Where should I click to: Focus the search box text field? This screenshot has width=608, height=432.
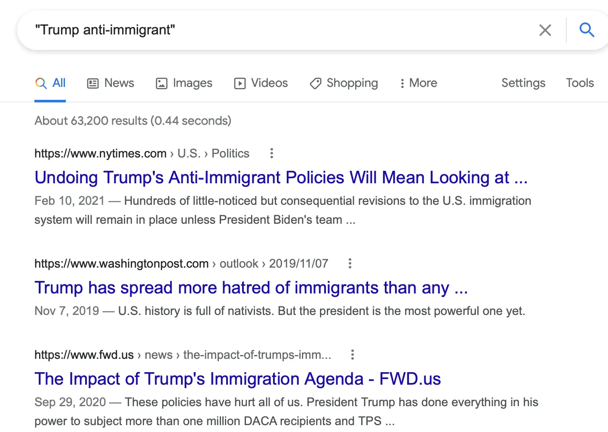[x=275, y=30]
